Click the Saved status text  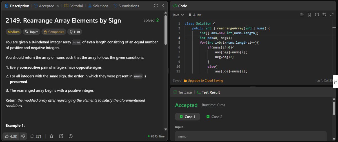[177, 81]
